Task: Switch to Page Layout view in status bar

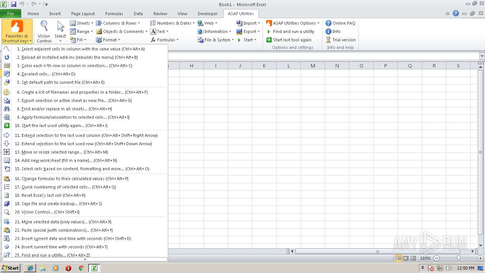Action: [406, 258]
